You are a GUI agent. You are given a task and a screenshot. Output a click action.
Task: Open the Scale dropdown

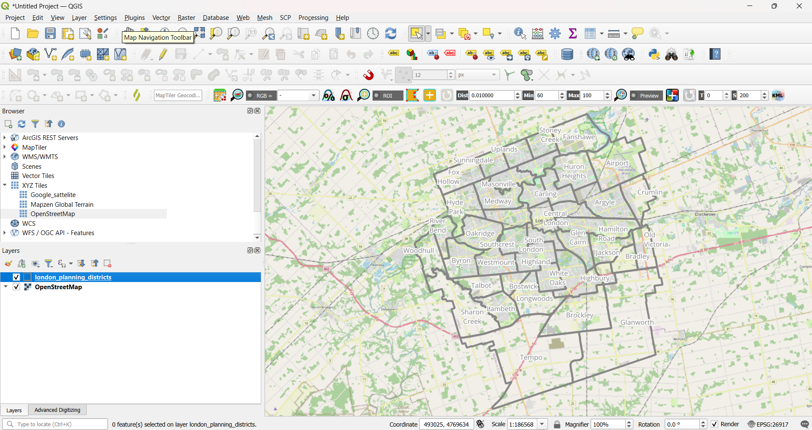click(542, 424)
